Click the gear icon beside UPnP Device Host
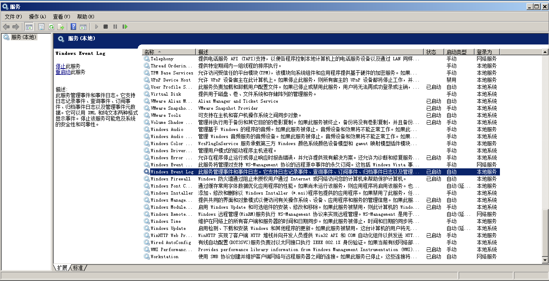 tap(146, 80)
